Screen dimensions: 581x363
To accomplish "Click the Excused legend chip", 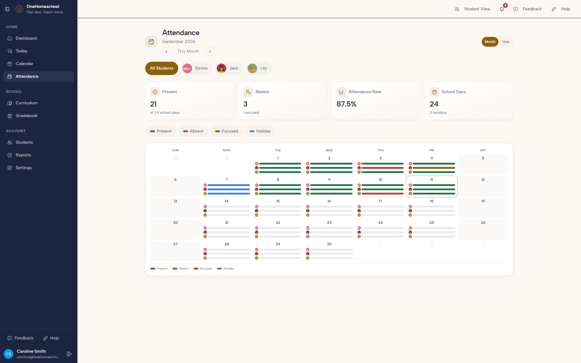I will click(227, 131).
